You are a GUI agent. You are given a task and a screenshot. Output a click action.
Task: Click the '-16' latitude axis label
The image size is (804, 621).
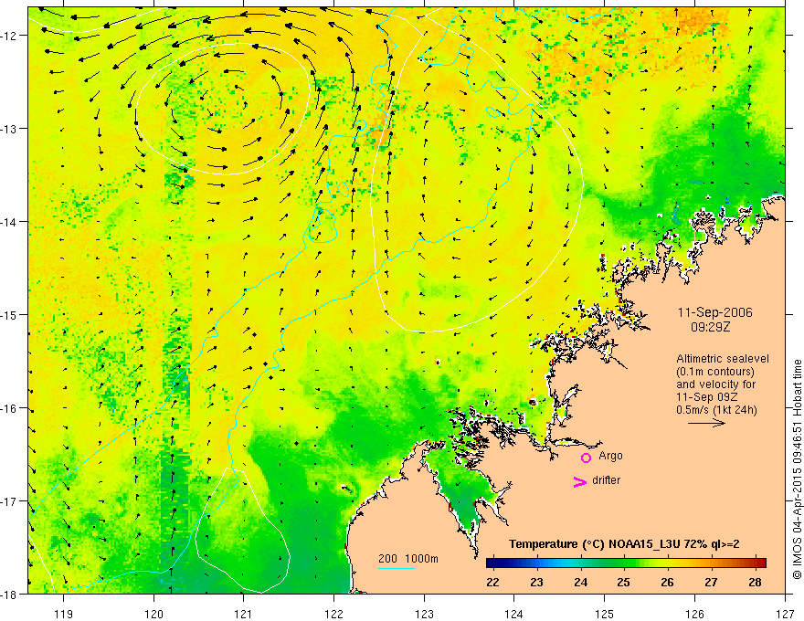[10, 408]
